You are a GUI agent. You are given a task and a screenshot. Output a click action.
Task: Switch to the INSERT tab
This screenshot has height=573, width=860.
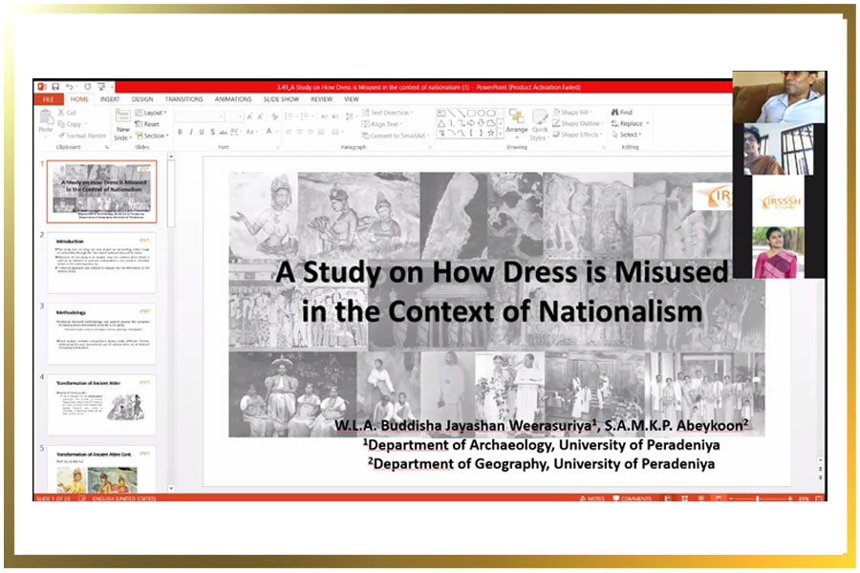110,99
